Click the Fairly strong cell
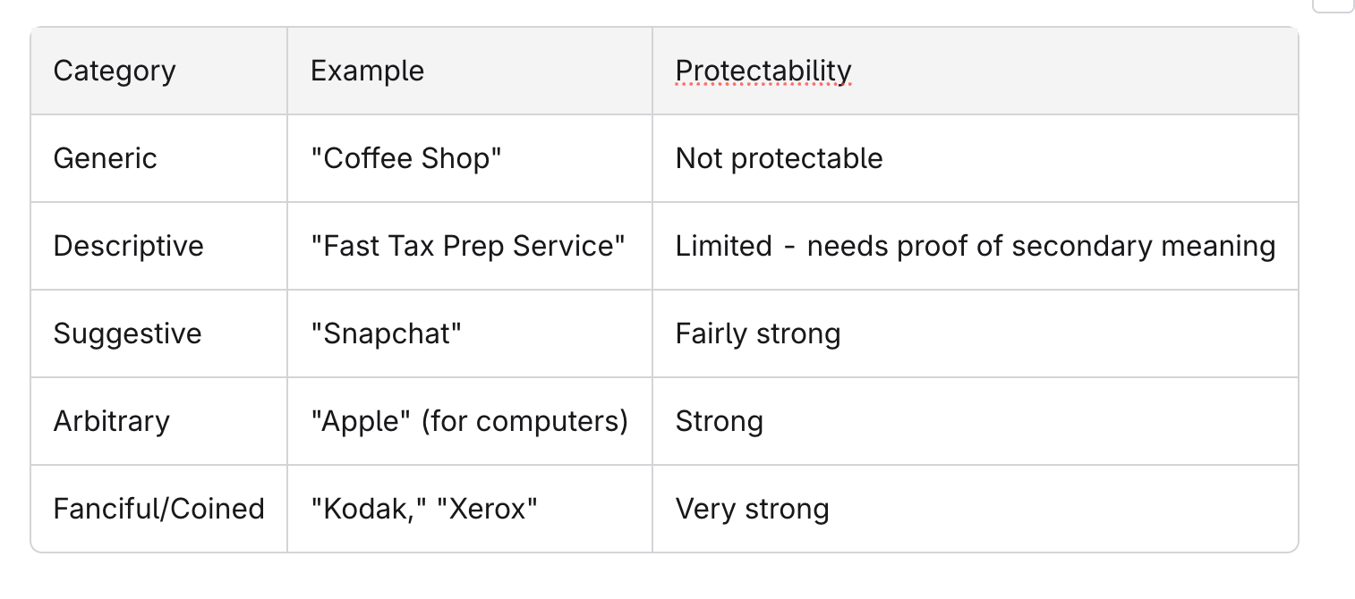 [975, 333]
